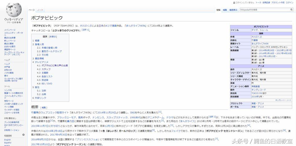Open the 履歴表示 tab
Viewport: 296px width, 146px height.
233,10
